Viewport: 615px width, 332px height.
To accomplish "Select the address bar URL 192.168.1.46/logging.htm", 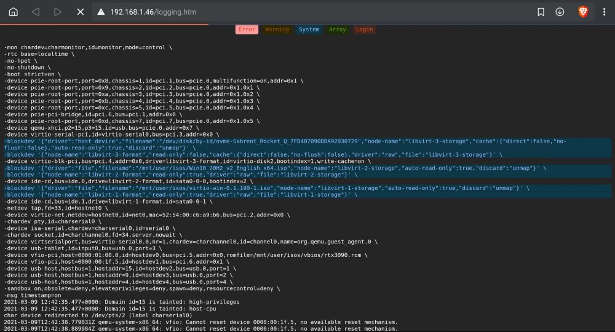I will point(153,12).
